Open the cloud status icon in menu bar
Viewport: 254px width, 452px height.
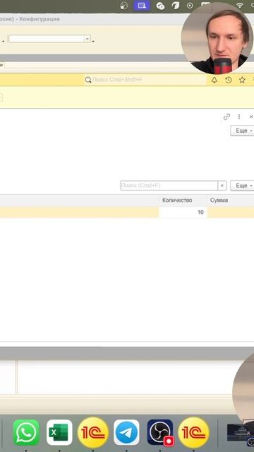tap(160, 6)
